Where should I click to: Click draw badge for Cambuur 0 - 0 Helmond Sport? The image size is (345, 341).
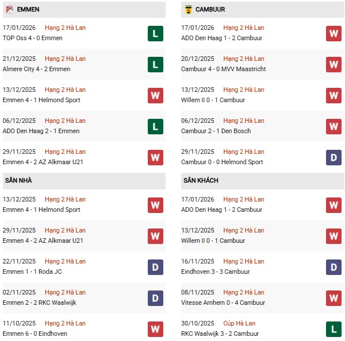coord(333,157)
